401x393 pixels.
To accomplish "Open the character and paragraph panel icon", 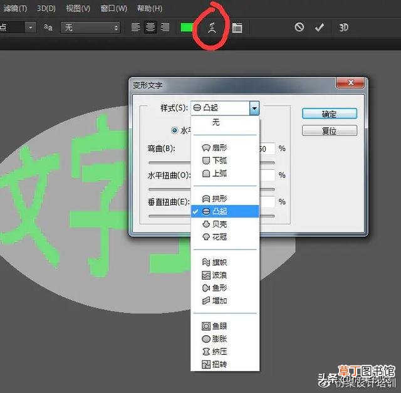I will pos(237,28).
